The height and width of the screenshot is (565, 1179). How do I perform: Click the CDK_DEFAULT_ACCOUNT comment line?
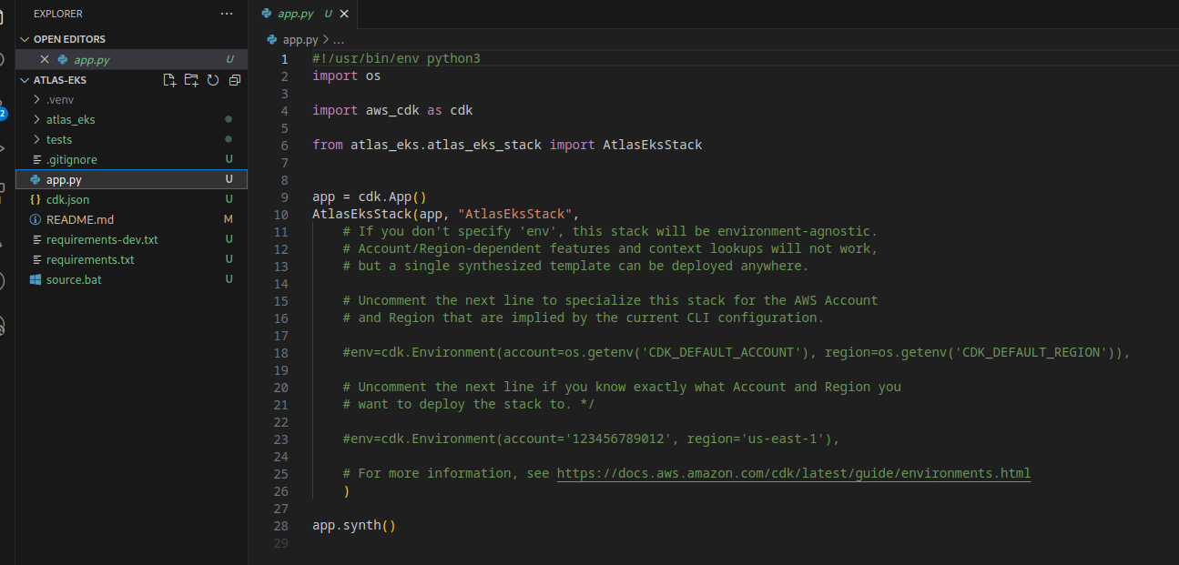click(x=737, y=352)
